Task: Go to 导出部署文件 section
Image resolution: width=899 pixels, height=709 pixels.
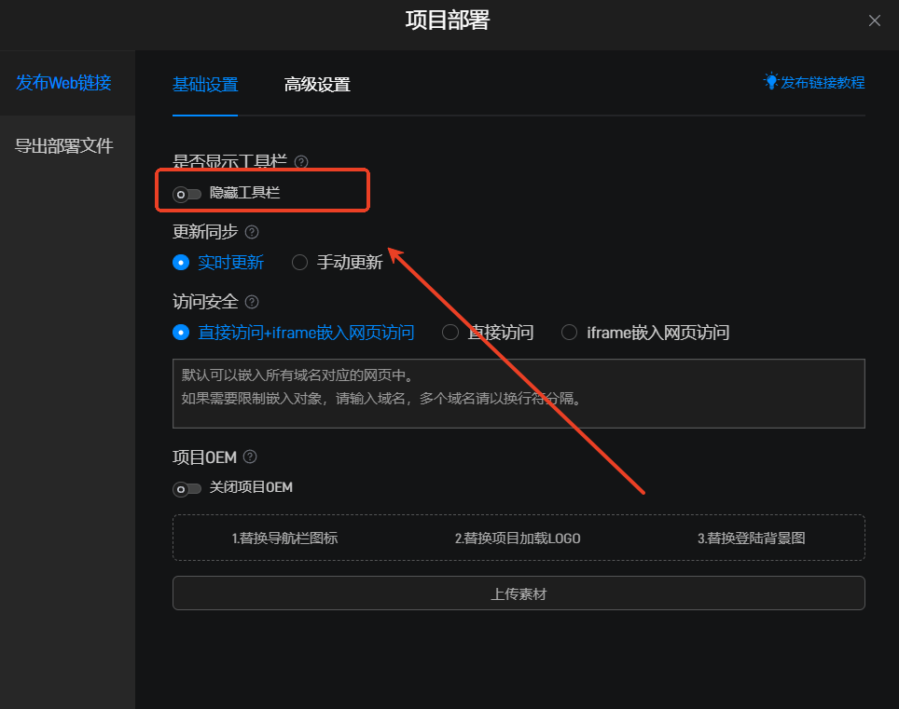Action: tap(63, 145)
